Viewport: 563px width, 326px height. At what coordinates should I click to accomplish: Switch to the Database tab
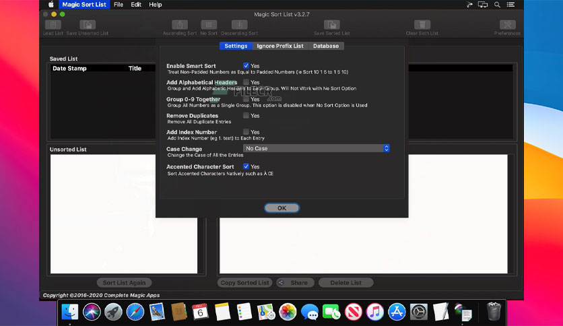(326, 46)
